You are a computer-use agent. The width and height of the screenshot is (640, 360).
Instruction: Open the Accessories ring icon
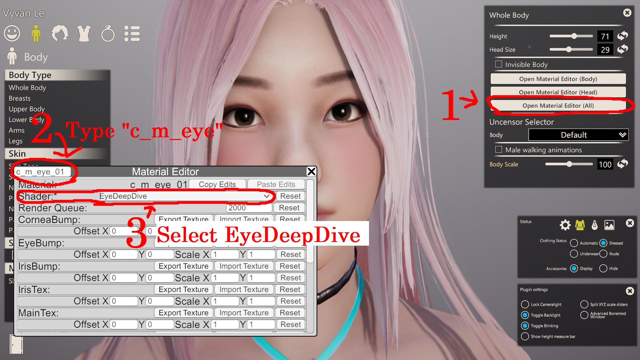pyautogui.click(x=108, y=33)
